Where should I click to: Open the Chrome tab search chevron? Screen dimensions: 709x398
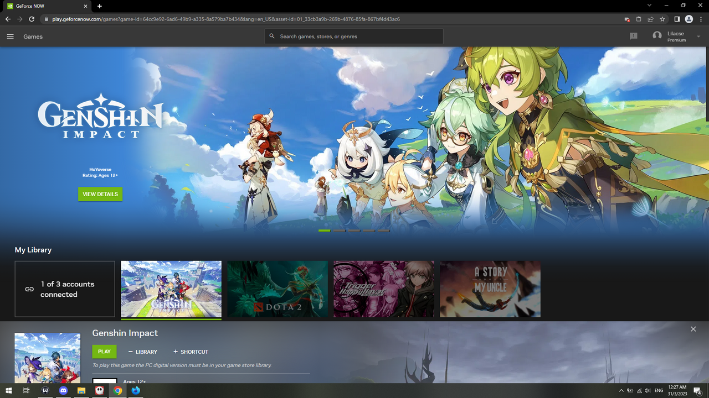tap(649, 6)
